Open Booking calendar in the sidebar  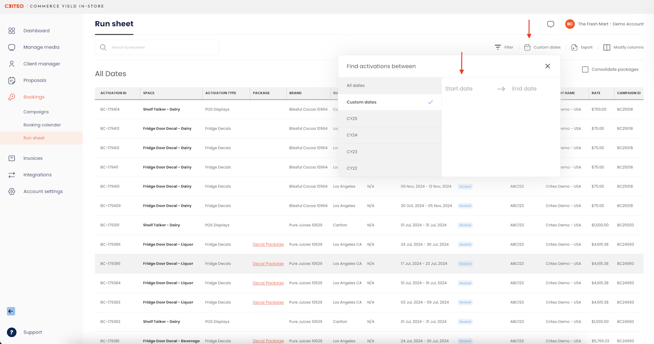coord(42,125)
